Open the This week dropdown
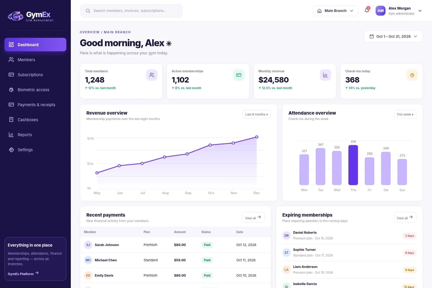Viewport: 432px width, 288px height. click(405, 114)
